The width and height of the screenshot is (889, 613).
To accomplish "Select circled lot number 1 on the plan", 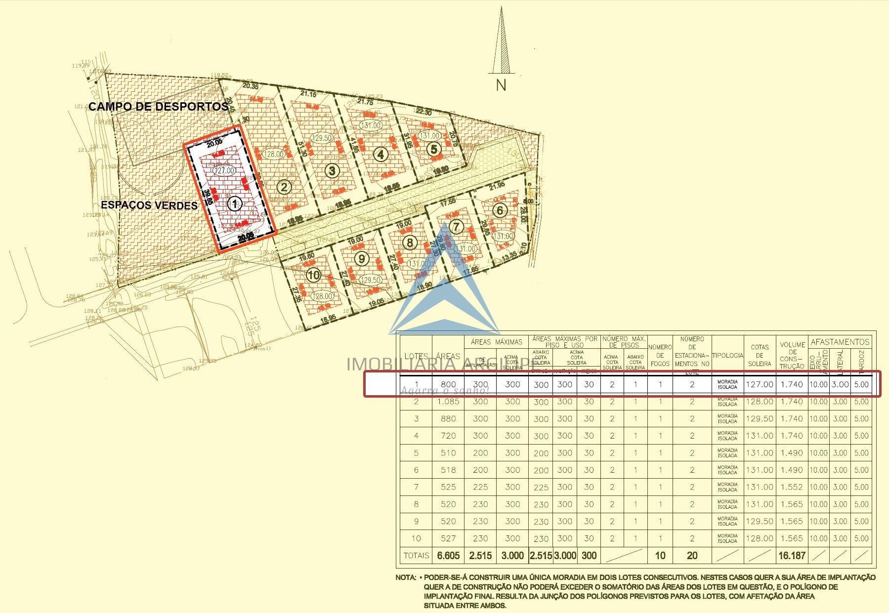I will click(x=235, y=203).
